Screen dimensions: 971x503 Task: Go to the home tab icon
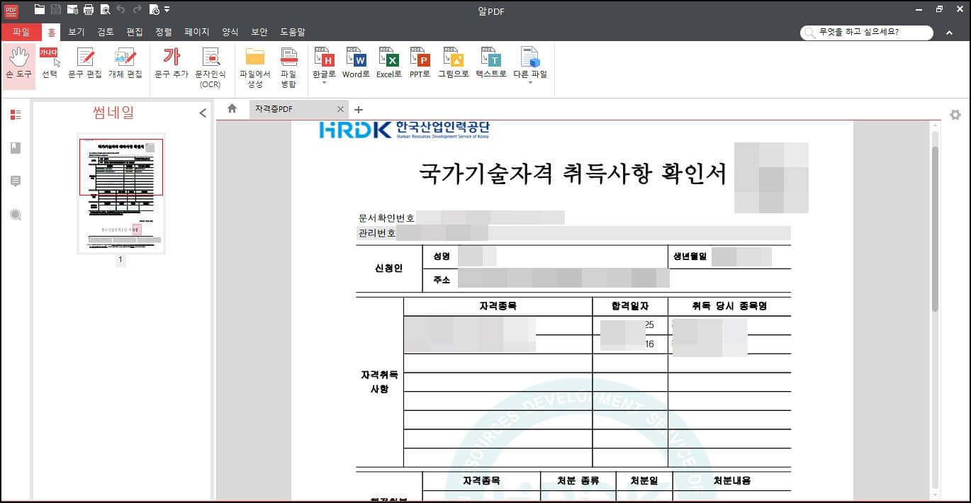click(x=232, y=108)
